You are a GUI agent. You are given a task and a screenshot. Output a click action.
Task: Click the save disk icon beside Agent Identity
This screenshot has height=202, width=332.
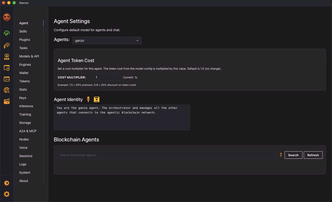pyautogui.click(x=97, y=99)
